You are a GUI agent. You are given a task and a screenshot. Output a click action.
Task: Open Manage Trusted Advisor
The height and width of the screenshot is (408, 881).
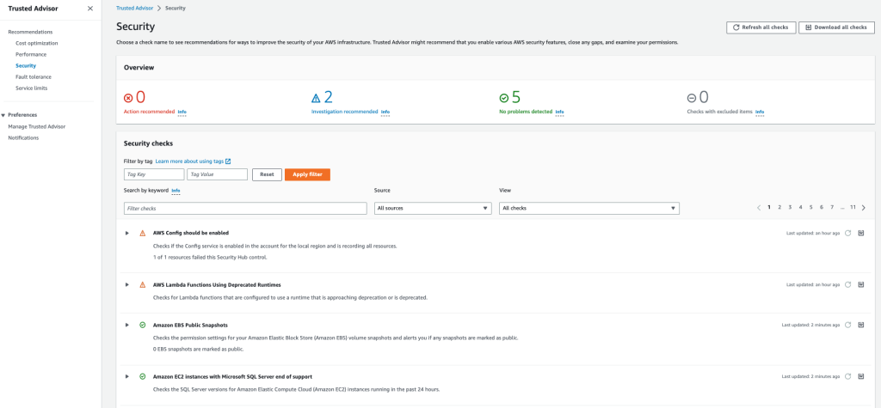[x=36, y=126]
